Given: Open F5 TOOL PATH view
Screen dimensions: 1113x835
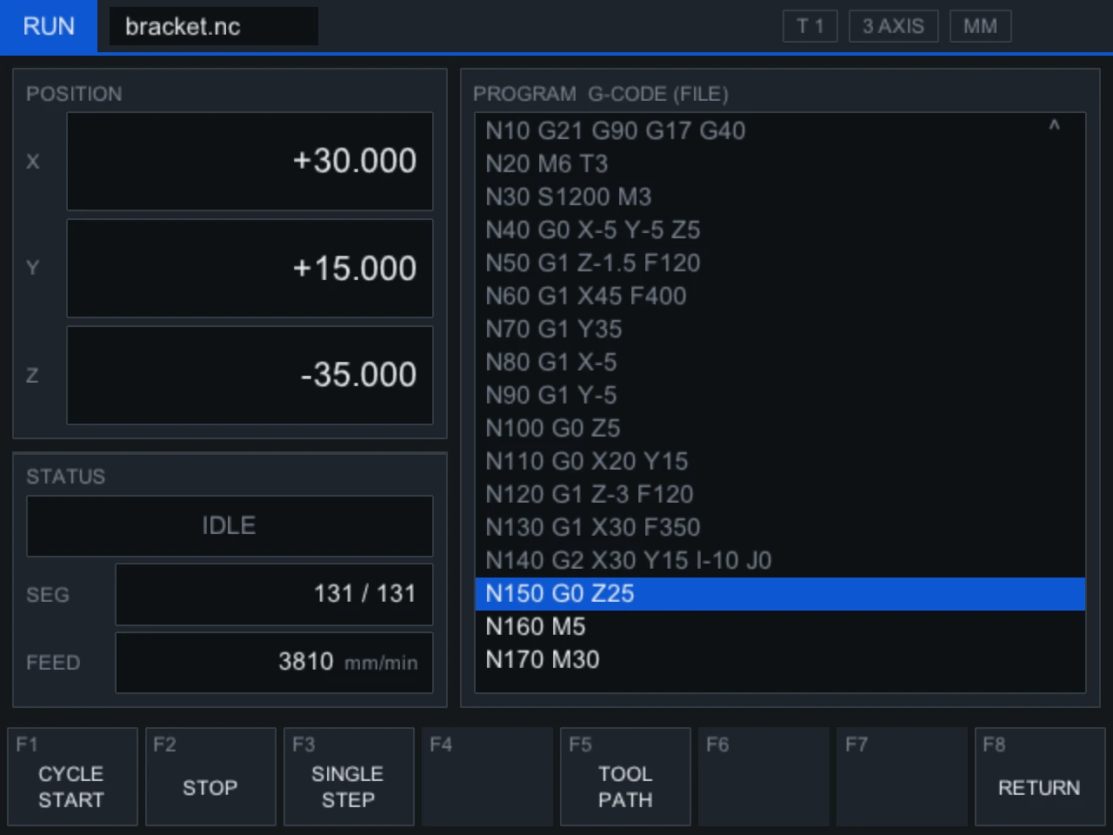Looking at the screenshot, I should pos(625,777).
